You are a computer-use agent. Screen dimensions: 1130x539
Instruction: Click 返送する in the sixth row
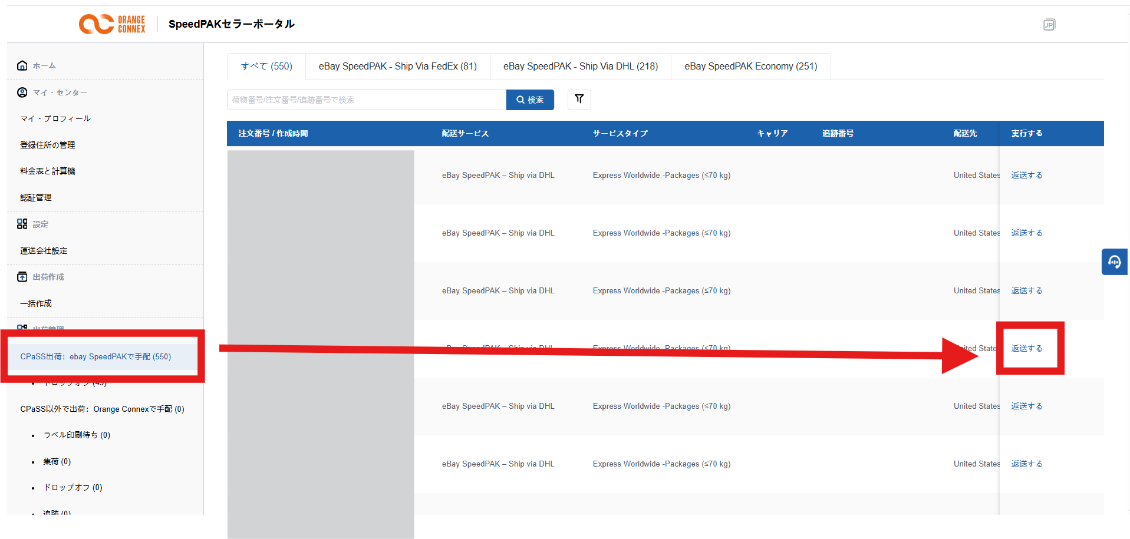point(1027,464)
